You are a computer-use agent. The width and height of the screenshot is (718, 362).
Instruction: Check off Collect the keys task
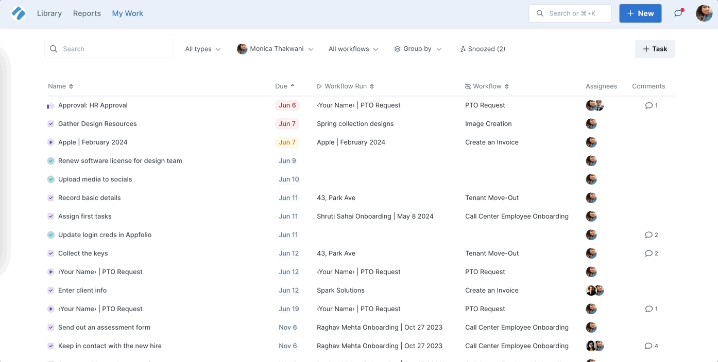(x=51, y=254)
